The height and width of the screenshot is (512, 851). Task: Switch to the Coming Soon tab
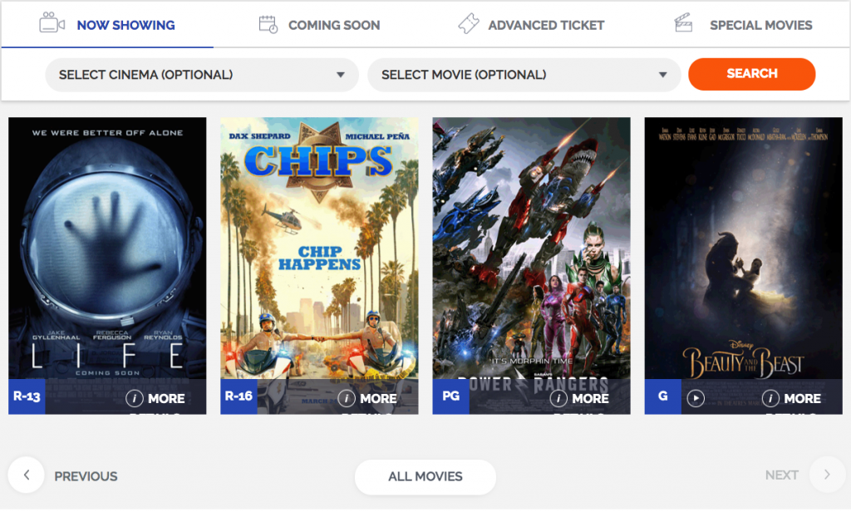pyautogui.click(x=319, y=25)
